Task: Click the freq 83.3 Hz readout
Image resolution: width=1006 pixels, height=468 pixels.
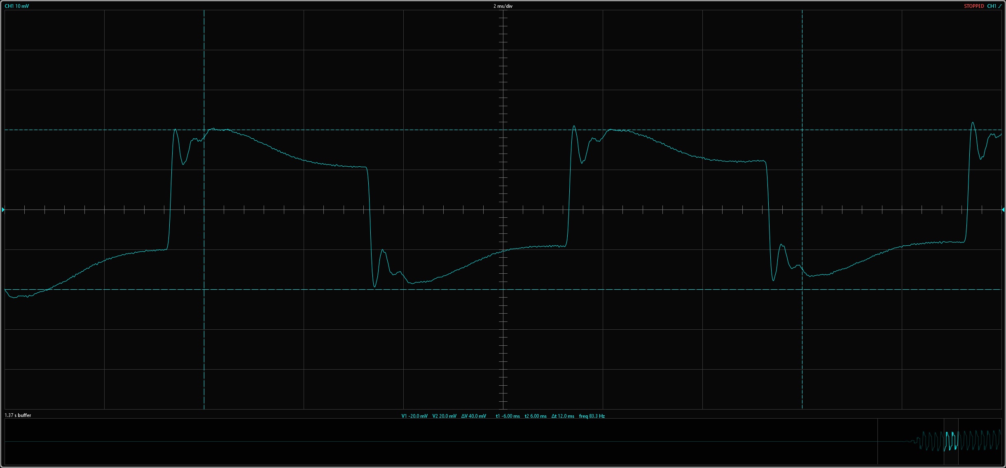Action: coord(592,416)
